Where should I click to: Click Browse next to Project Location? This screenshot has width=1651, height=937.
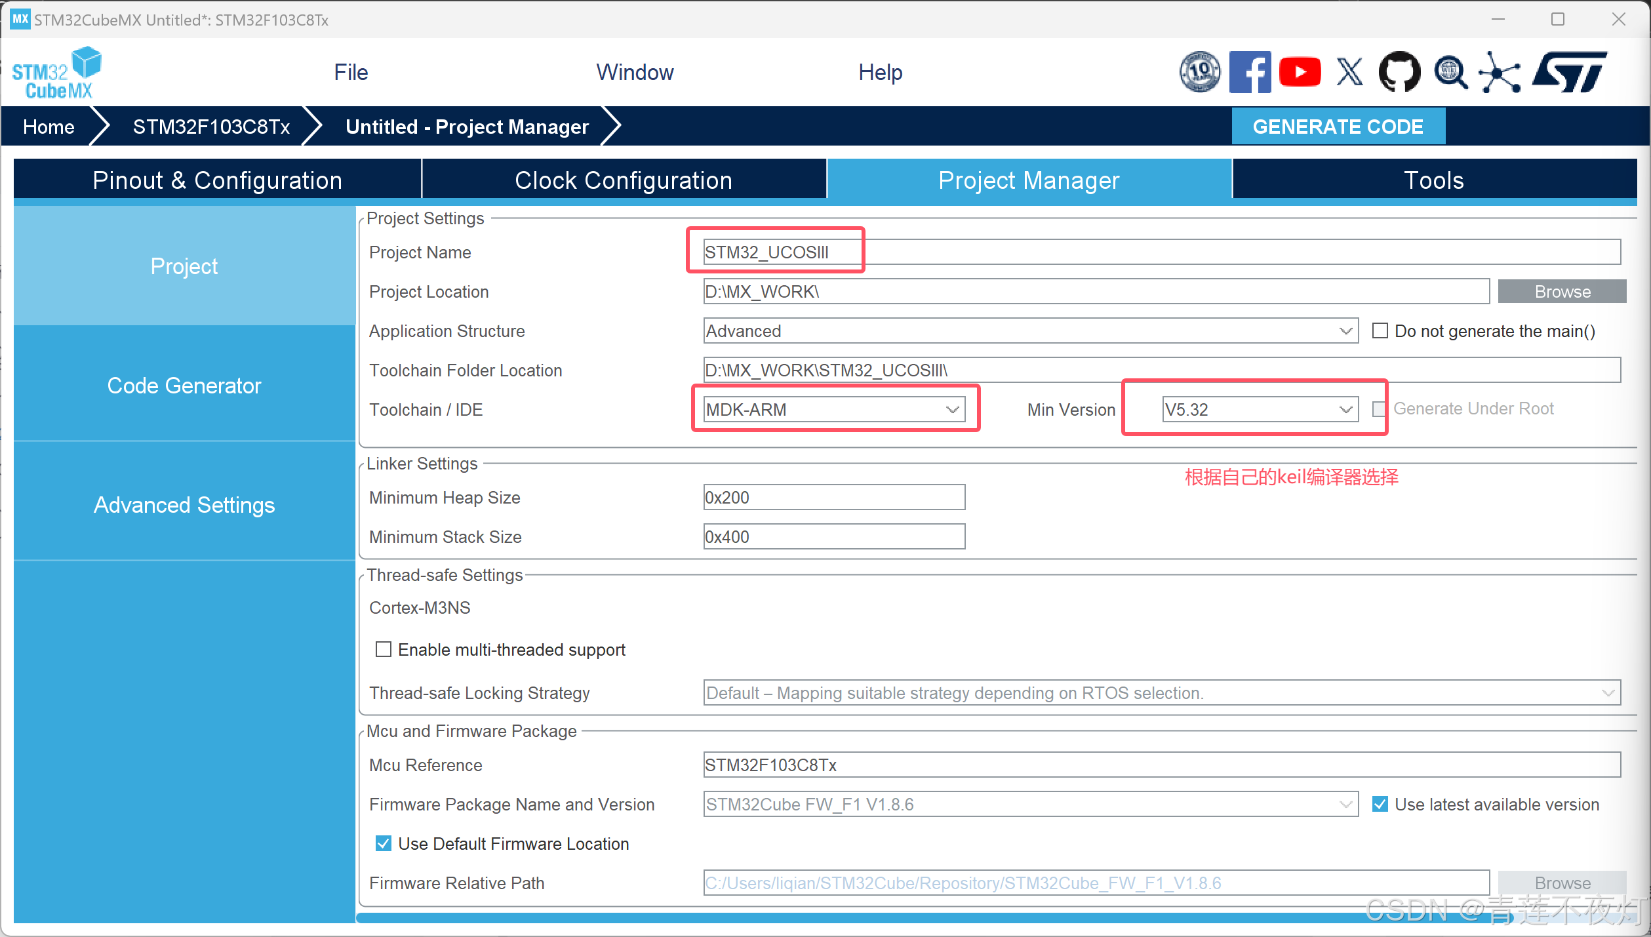click(1562, 292)
